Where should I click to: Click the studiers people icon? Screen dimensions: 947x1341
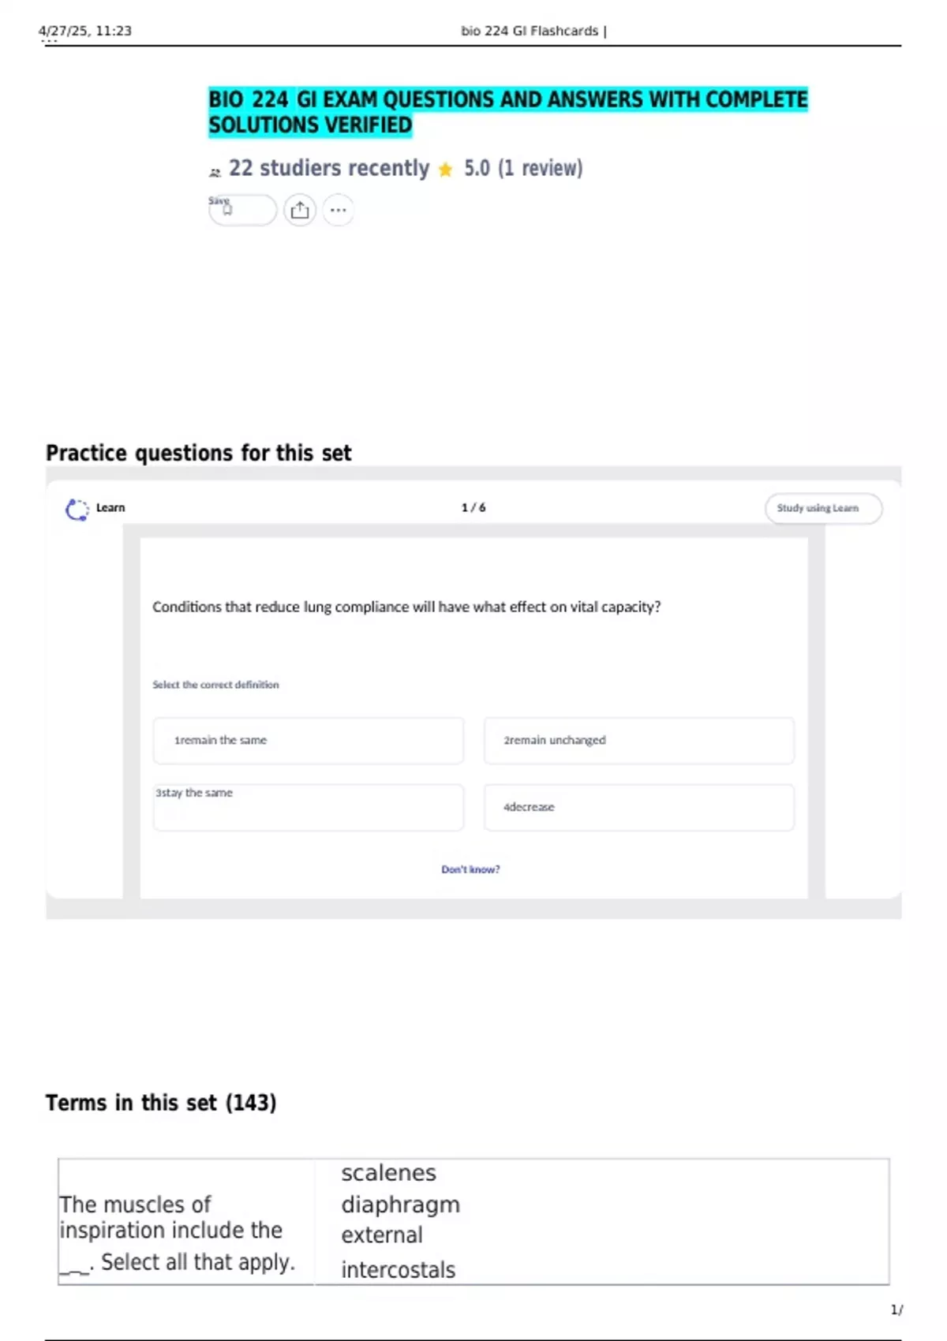tap(215, 172)
